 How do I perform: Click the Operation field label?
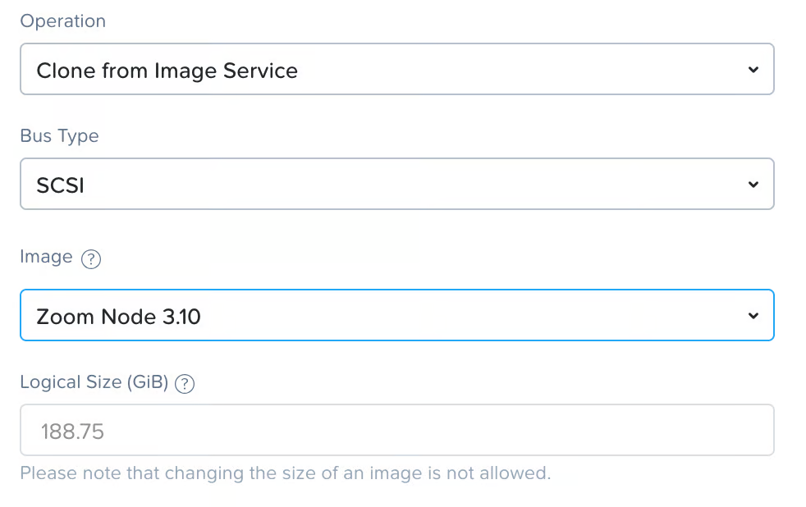pos(63,21)
